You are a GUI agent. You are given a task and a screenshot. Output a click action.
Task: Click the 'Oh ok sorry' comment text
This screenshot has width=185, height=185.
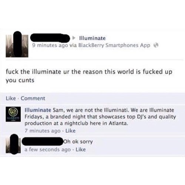pyautogui.click(x=78, y=142)
